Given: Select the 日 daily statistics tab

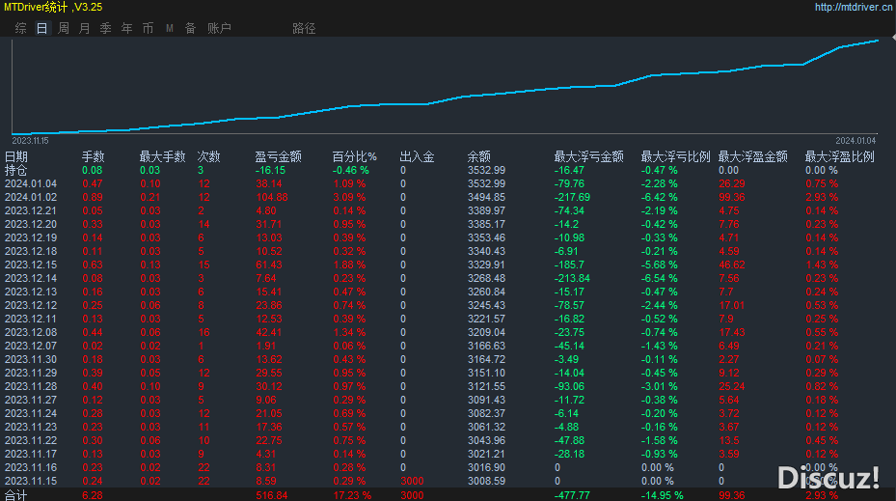Looking at the screenshot, I should pos(42,28).
